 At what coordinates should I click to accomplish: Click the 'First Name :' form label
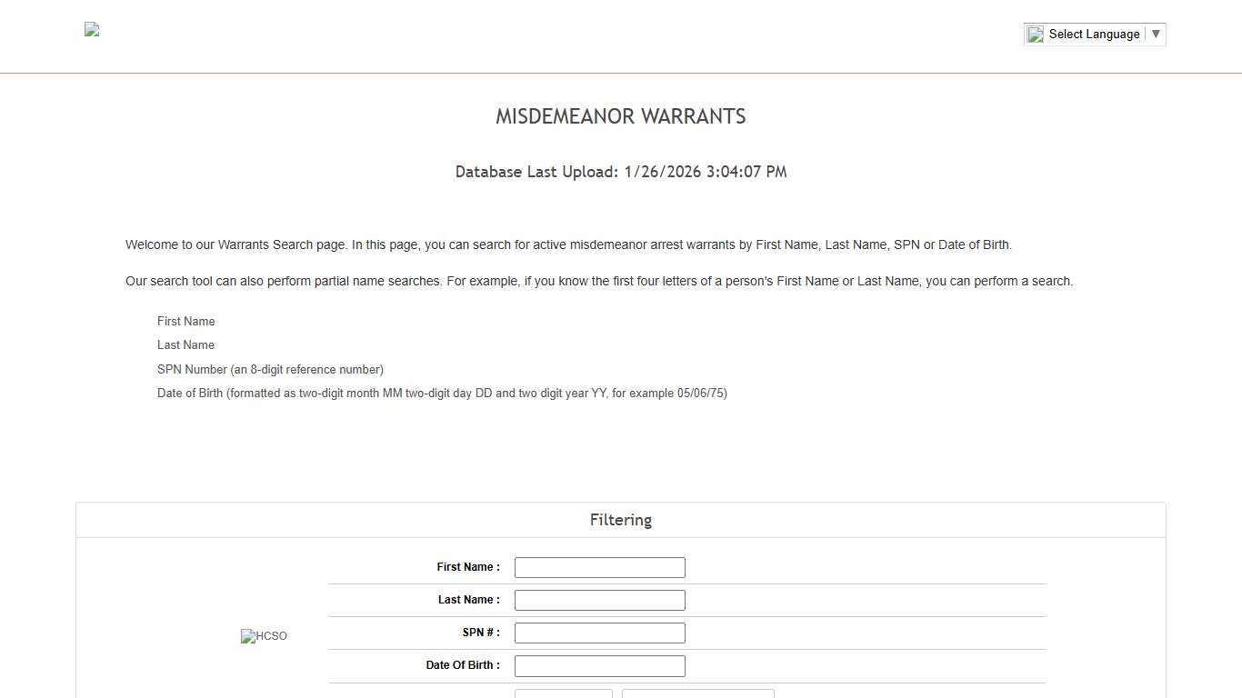[467, 566]
